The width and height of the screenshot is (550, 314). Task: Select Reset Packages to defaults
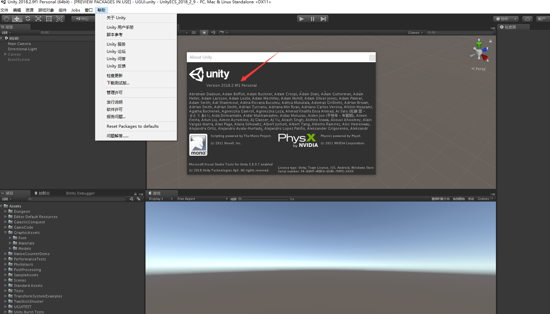(x=136, y=126)
